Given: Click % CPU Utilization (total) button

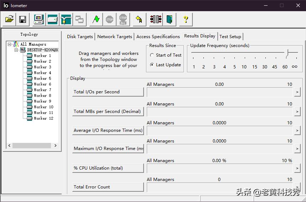Looking at the screenshot, I should 108,168.
